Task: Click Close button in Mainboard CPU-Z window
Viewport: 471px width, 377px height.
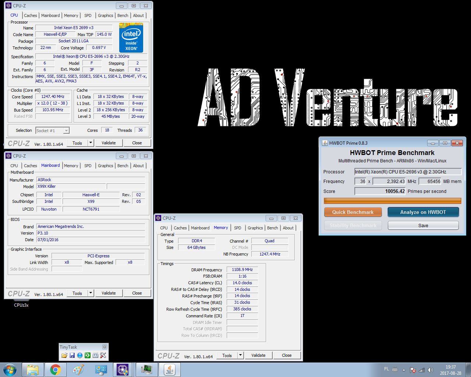Action: (x=137, y=293)
